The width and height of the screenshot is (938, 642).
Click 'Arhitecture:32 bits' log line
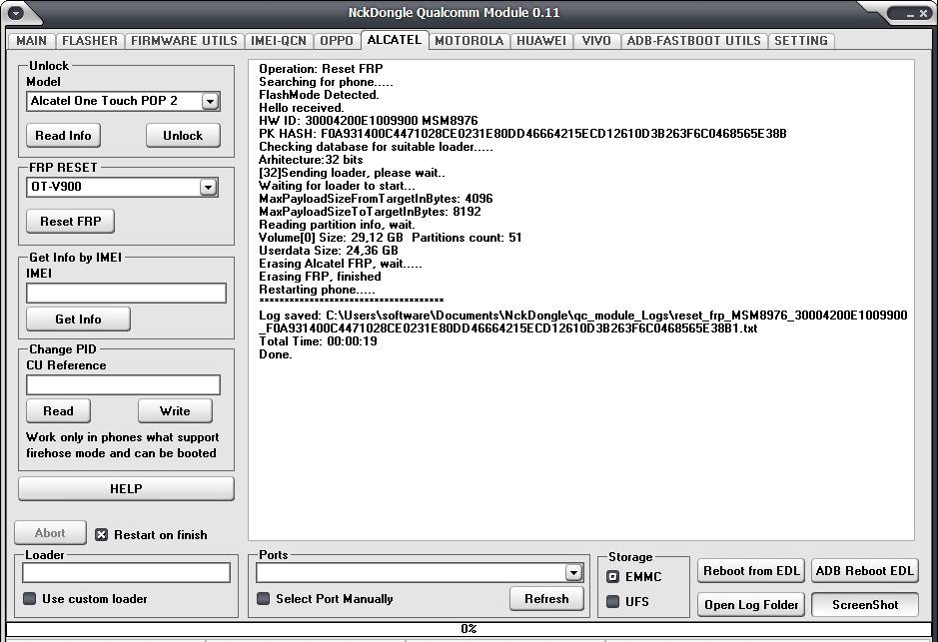[x=311, y=160]
